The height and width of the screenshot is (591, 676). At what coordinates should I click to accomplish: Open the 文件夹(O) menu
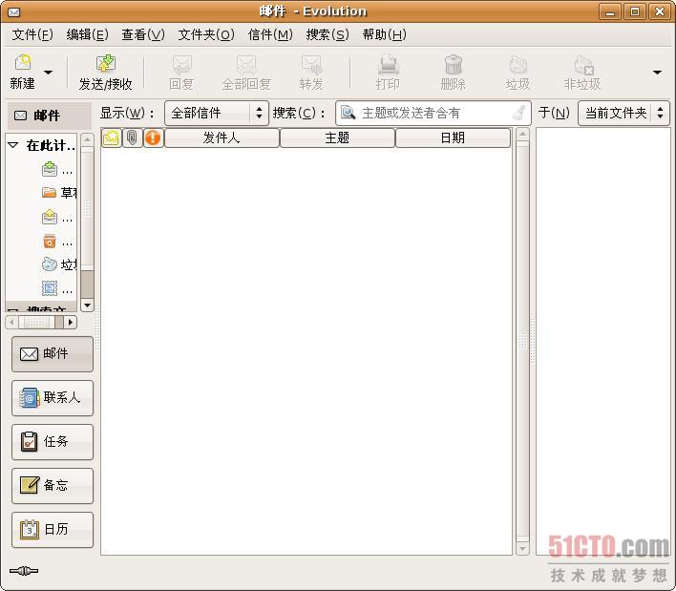[206, 34]
